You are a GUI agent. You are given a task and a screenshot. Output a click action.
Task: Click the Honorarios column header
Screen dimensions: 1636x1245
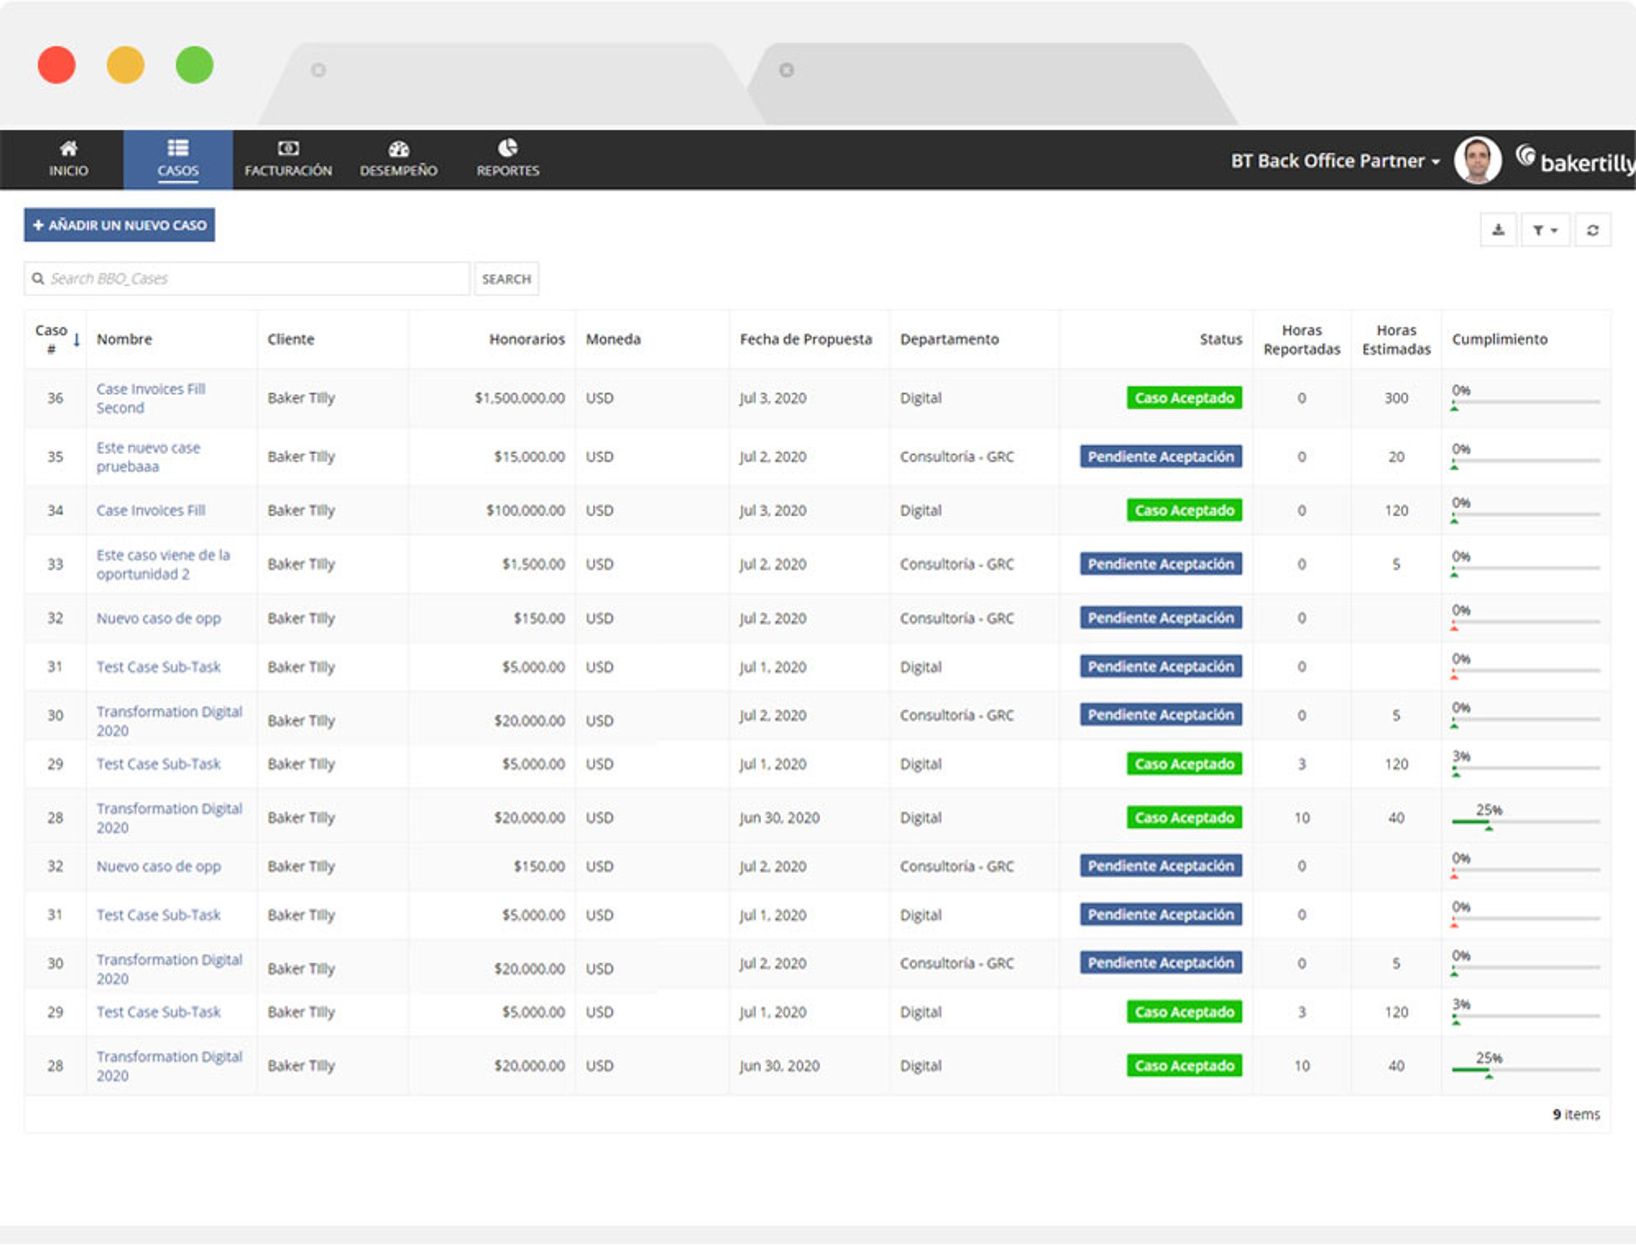point(527,339)
